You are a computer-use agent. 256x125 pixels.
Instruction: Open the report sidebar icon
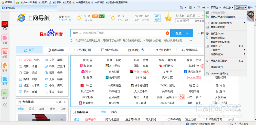pyautogui.click(x=5, y=93)
